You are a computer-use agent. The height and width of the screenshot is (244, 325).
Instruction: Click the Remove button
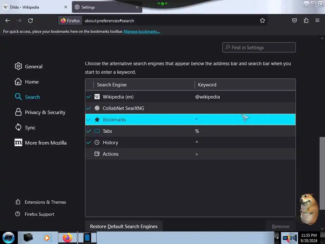[x=281, y=226]
